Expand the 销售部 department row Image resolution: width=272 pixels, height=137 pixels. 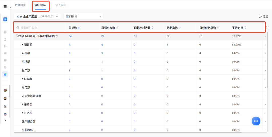click(23, 45)
